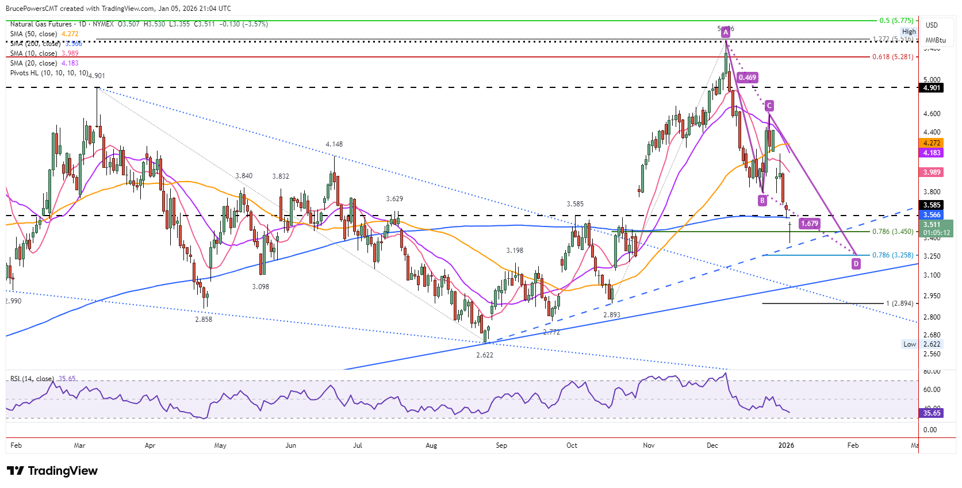Click the High price label on the axis
Viewport: 962px width, 488px height.
click(909, 32)
